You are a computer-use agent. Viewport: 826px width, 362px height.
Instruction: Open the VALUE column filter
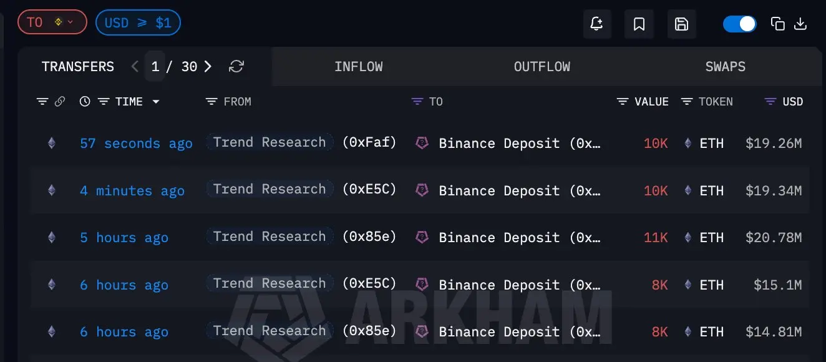point(622,100)
